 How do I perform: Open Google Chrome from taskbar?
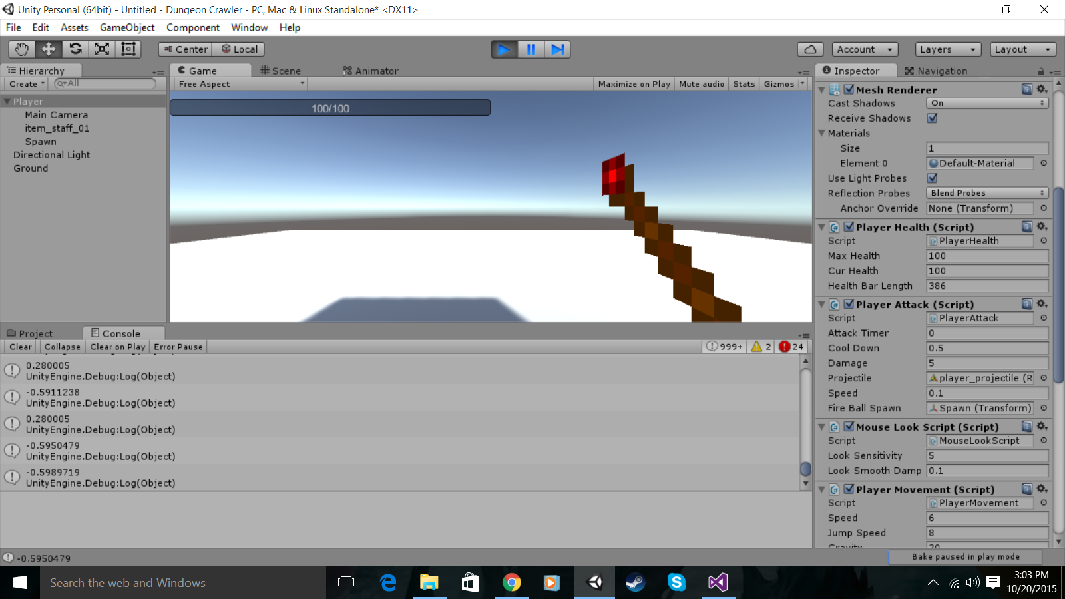(511, 583)
